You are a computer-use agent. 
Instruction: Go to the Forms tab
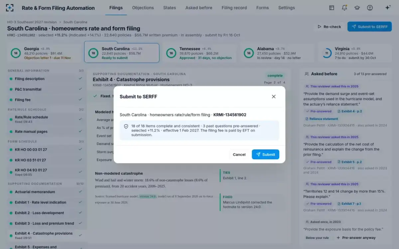(x=262, y=8)
